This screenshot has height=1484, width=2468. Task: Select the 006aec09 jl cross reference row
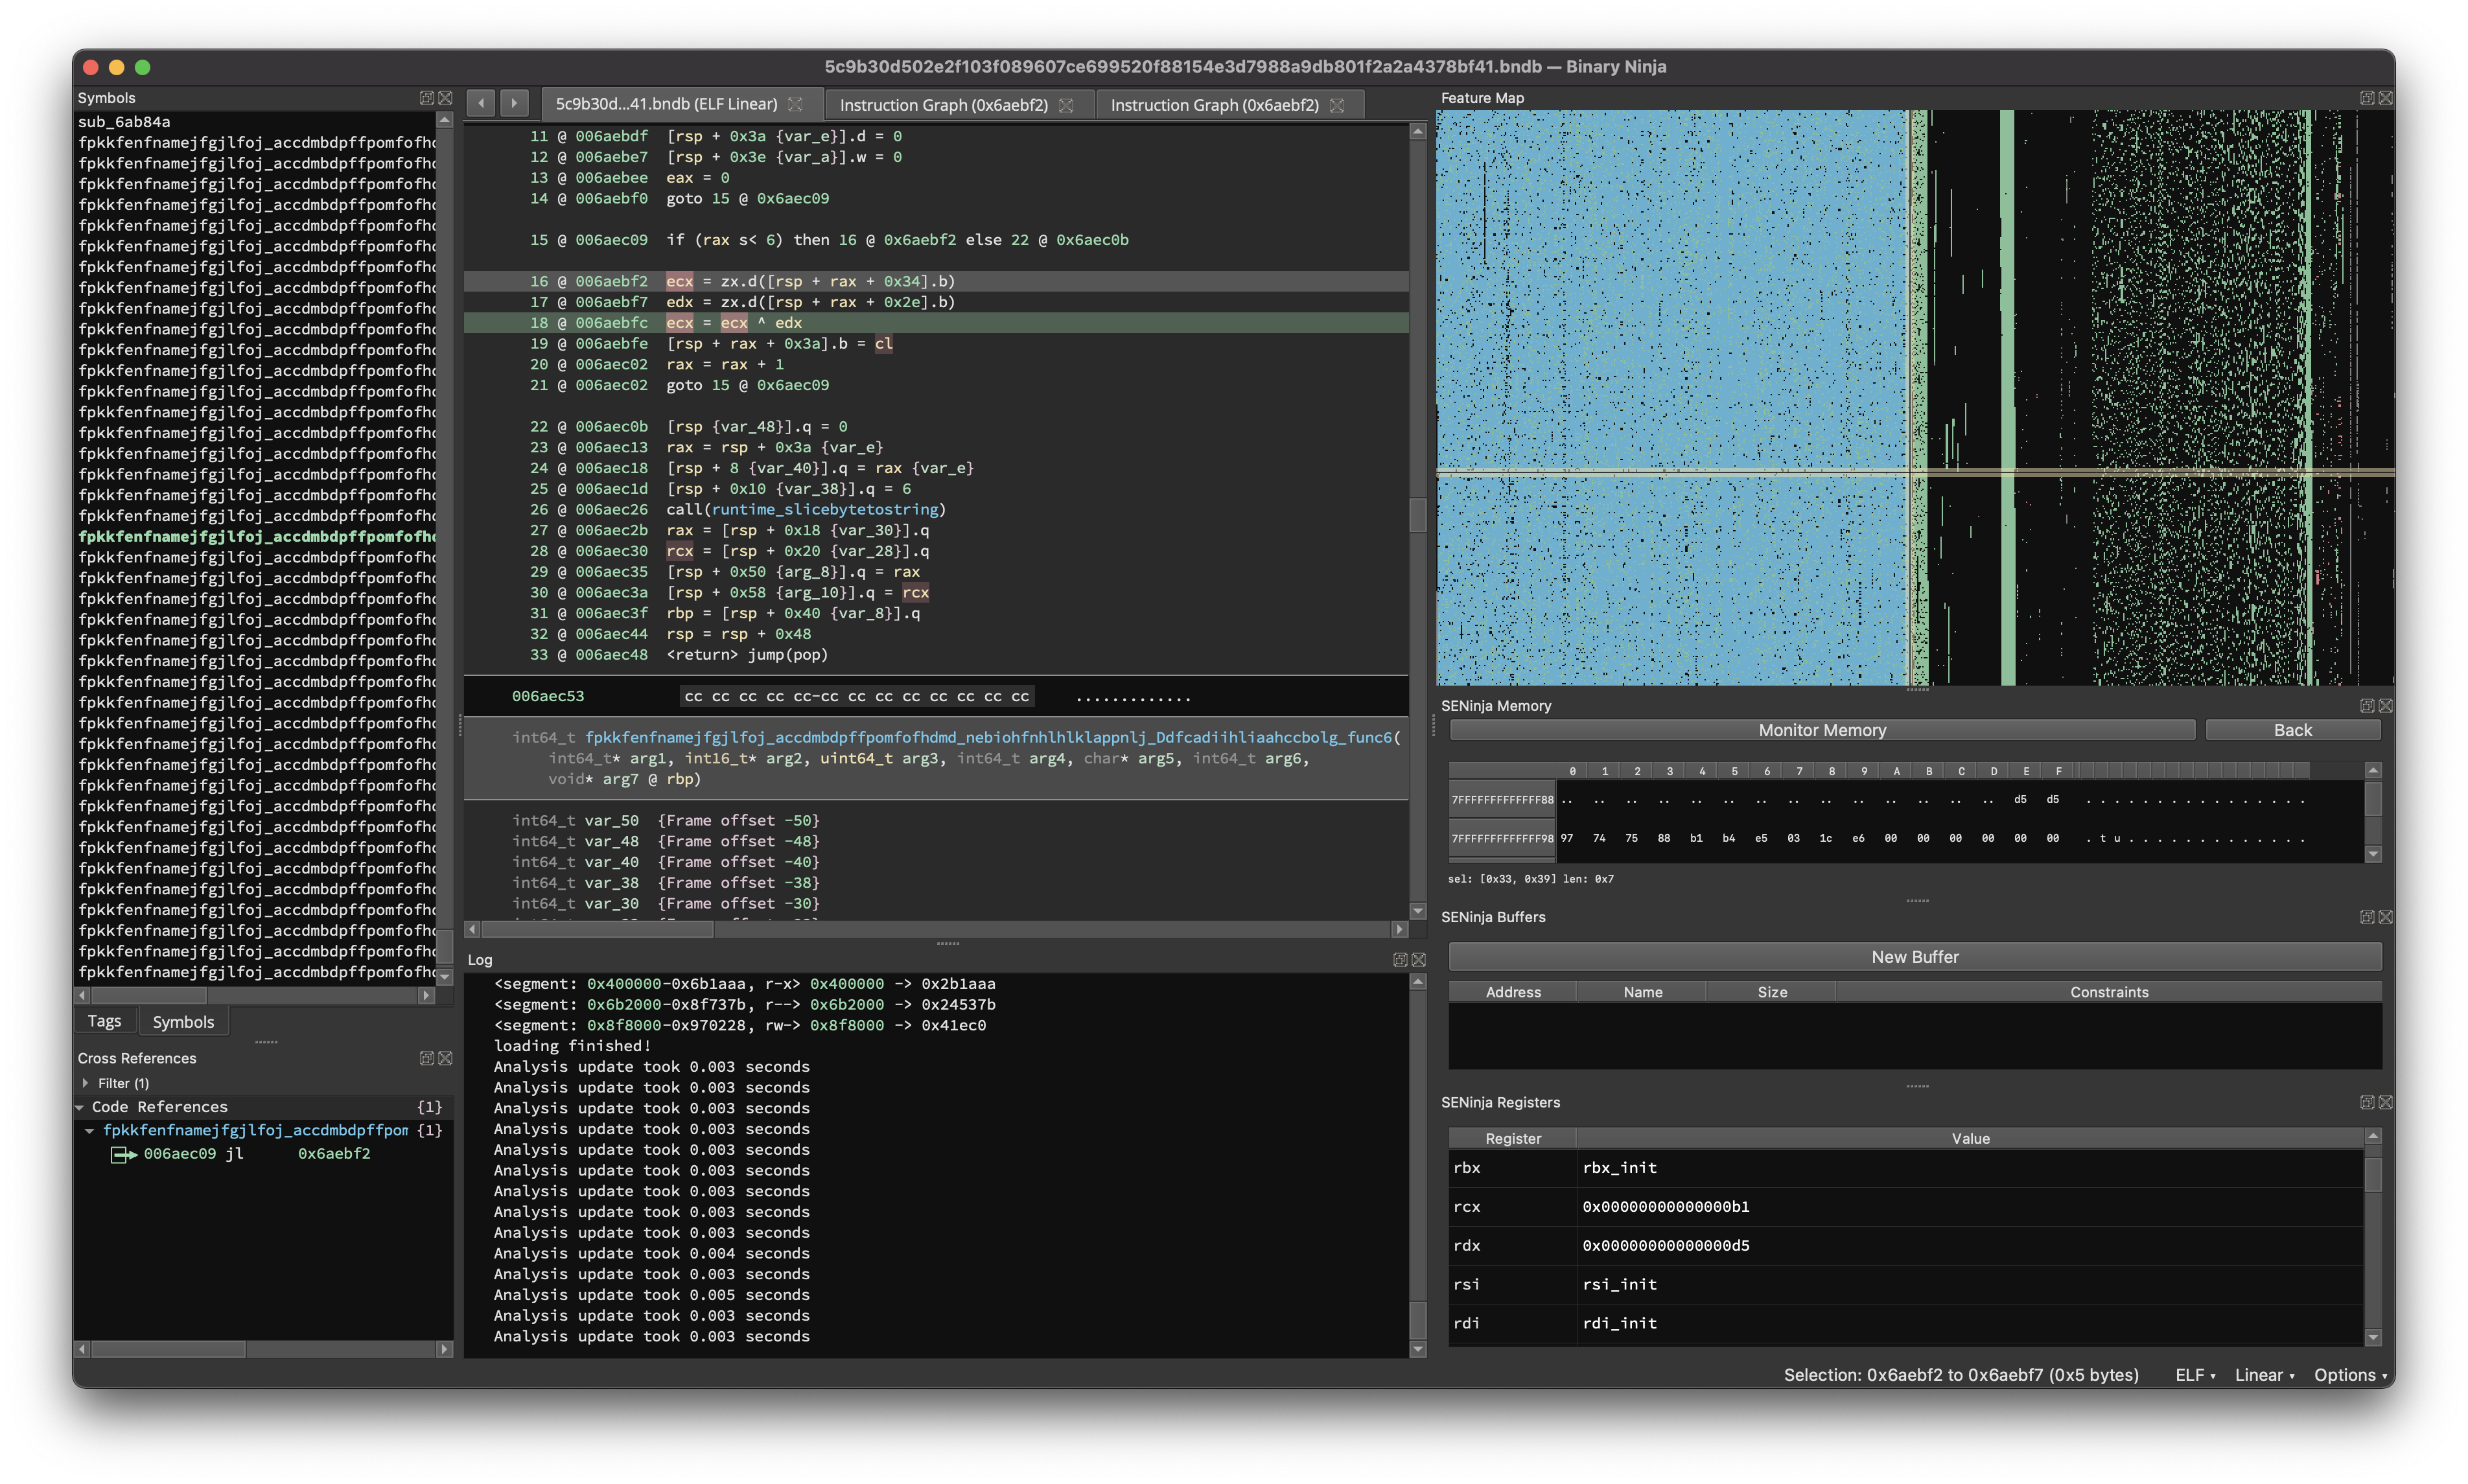[265, 1154]
